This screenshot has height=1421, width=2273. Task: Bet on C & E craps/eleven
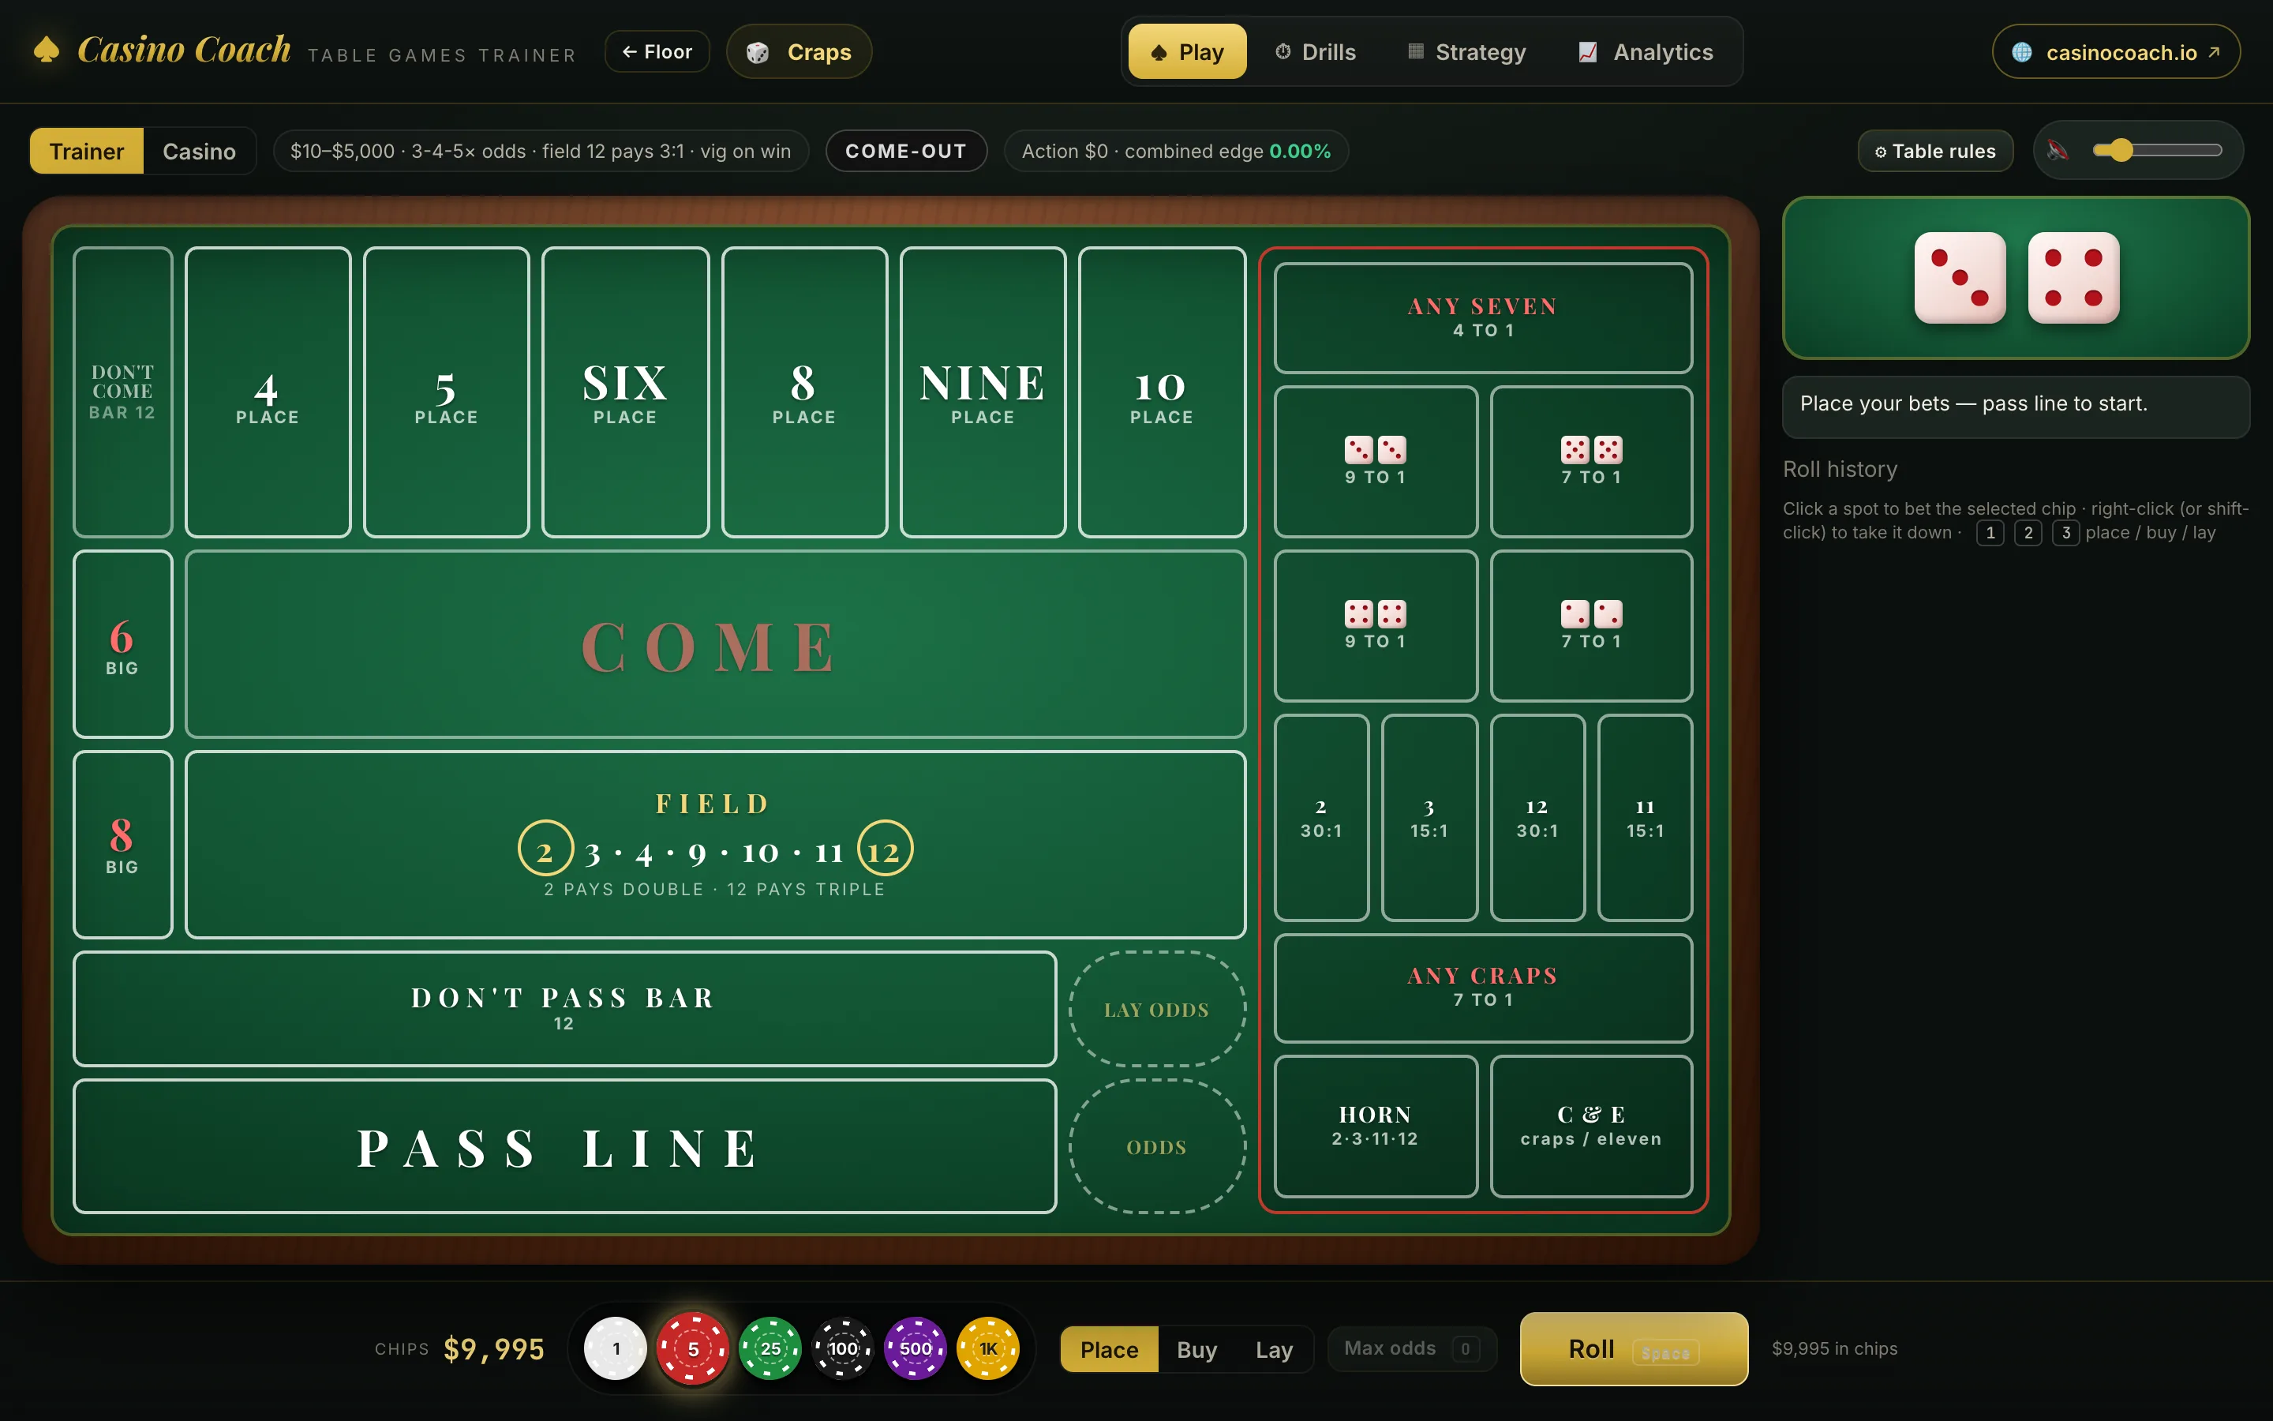[1591, 1126]
